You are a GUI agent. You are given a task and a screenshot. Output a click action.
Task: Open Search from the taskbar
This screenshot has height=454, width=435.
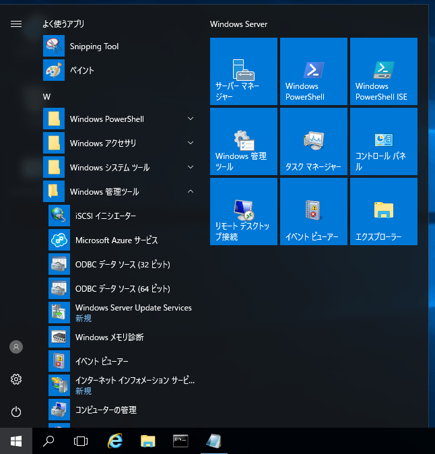pyautogui.click(x=48, y=441)
